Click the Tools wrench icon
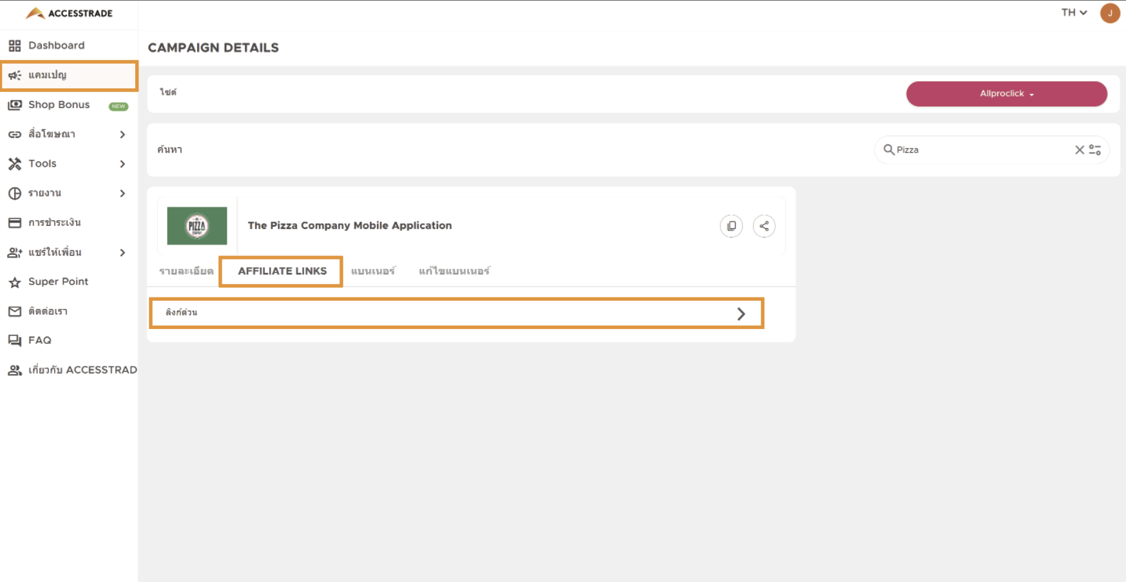This screenshot has width=1126, height=582. tap(15, 164)
